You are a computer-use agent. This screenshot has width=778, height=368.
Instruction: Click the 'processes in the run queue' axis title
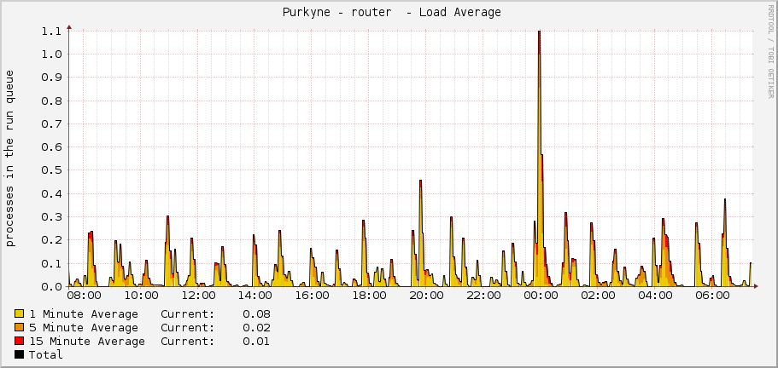[x=10, y=158]
